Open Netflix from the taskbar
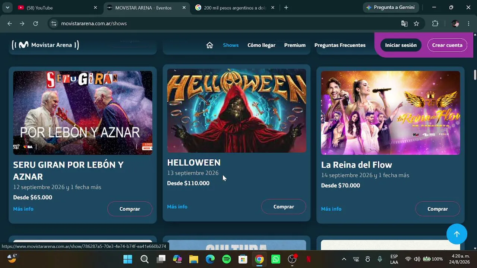 [309, 259]
